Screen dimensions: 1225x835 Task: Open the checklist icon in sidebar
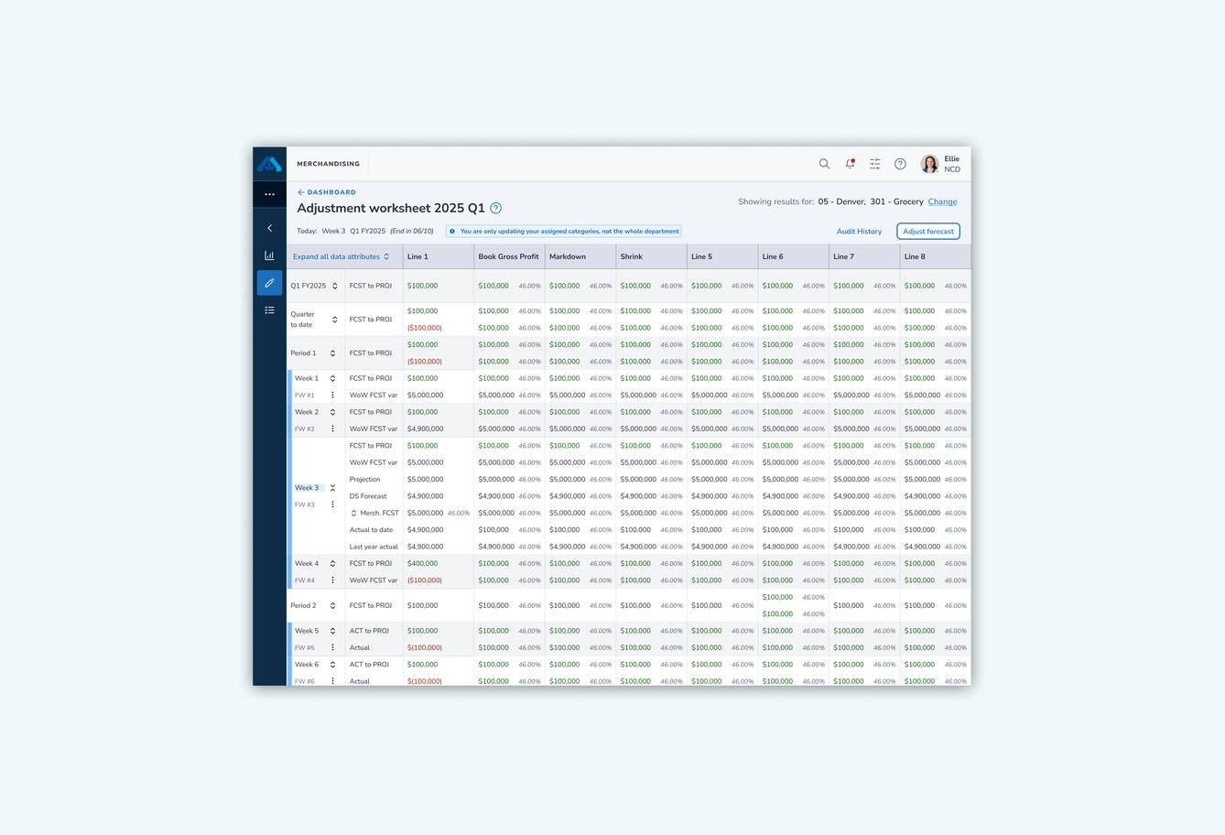pos(269,310)
